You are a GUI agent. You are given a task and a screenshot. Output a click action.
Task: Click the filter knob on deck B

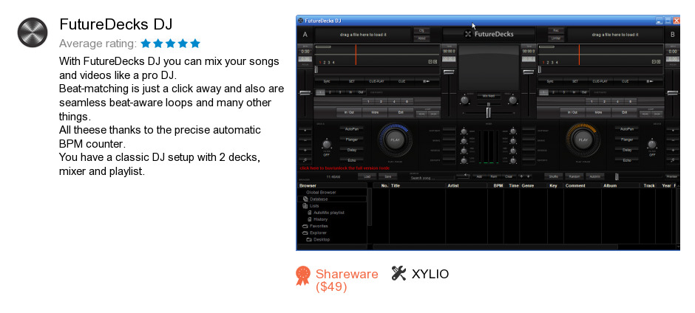point(652,145)
